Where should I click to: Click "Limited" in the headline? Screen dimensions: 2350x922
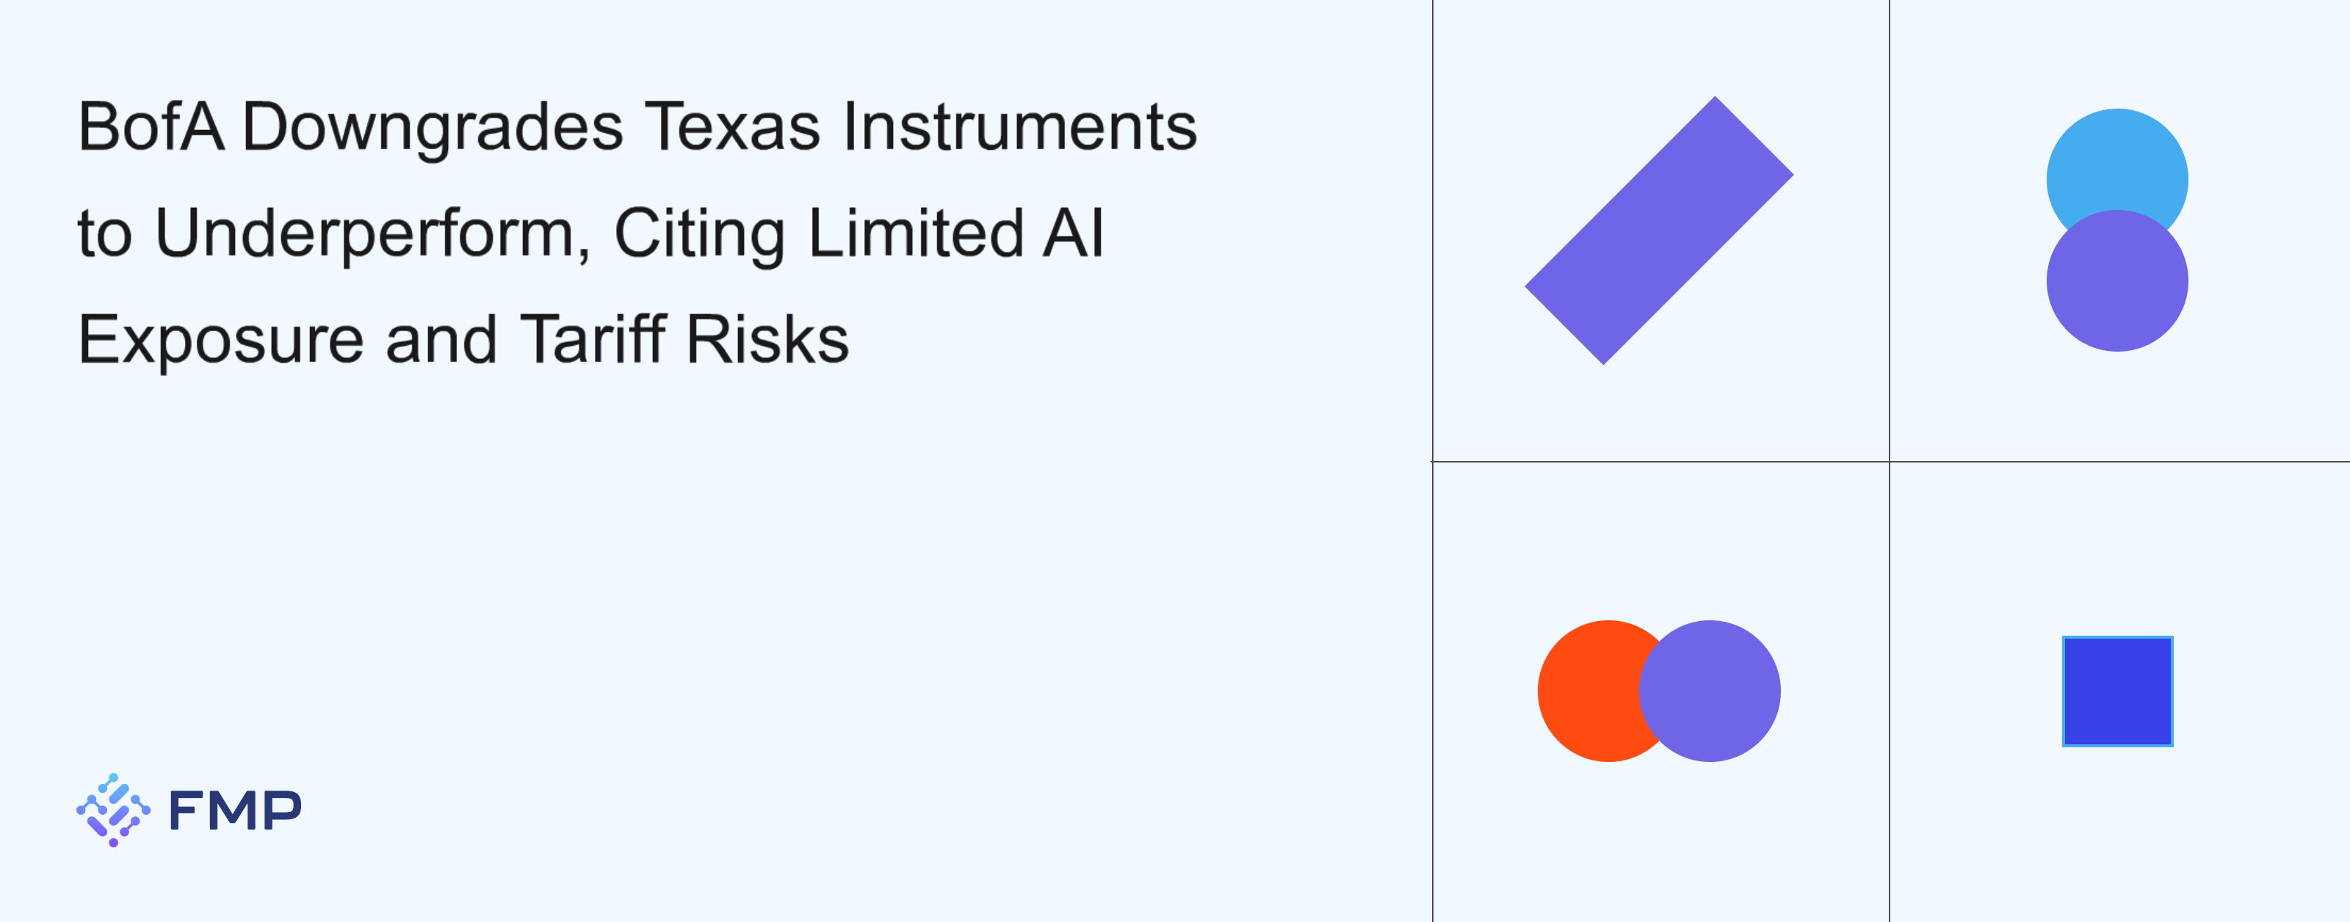916,233
